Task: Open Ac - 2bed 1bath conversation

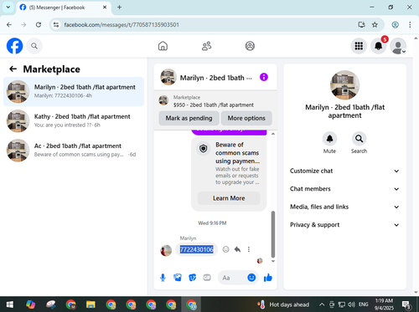Action: click(74, 151)
